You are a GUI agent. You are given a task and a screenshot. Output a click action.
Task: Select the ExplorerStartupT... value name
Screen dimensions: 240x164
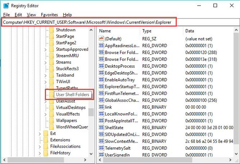[122, 87]
